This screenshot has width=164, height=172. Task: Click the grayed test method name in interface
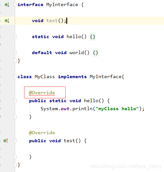(52, 20)
